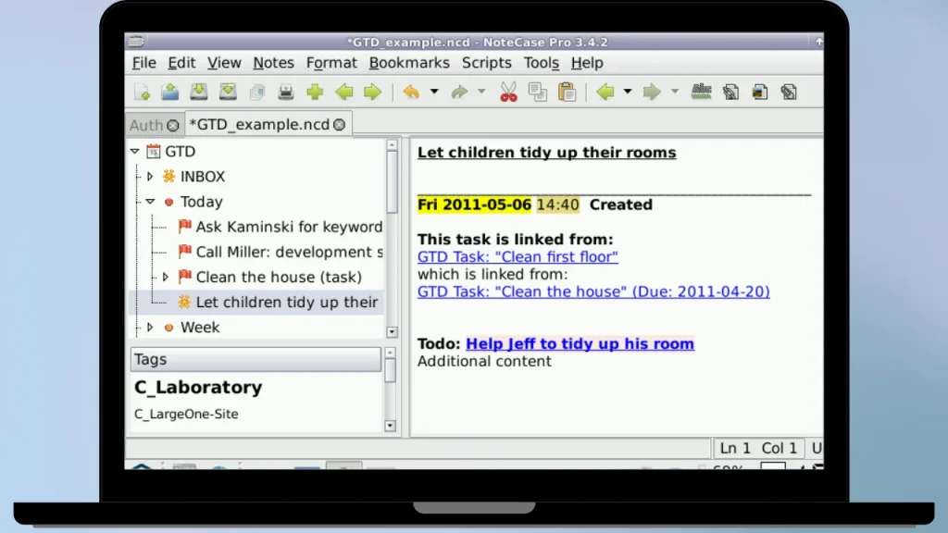
Task: Click the Print icon
Action: click(286, 92)
